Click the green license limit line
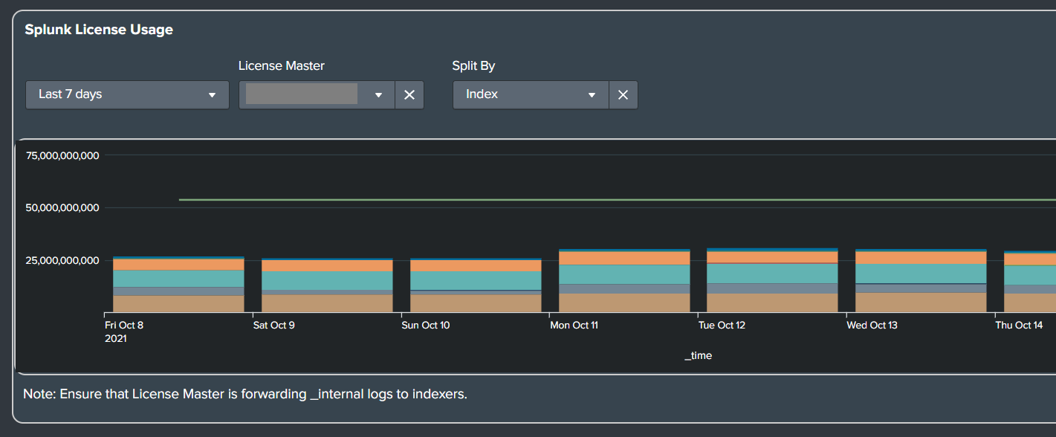 pos(617,200)
